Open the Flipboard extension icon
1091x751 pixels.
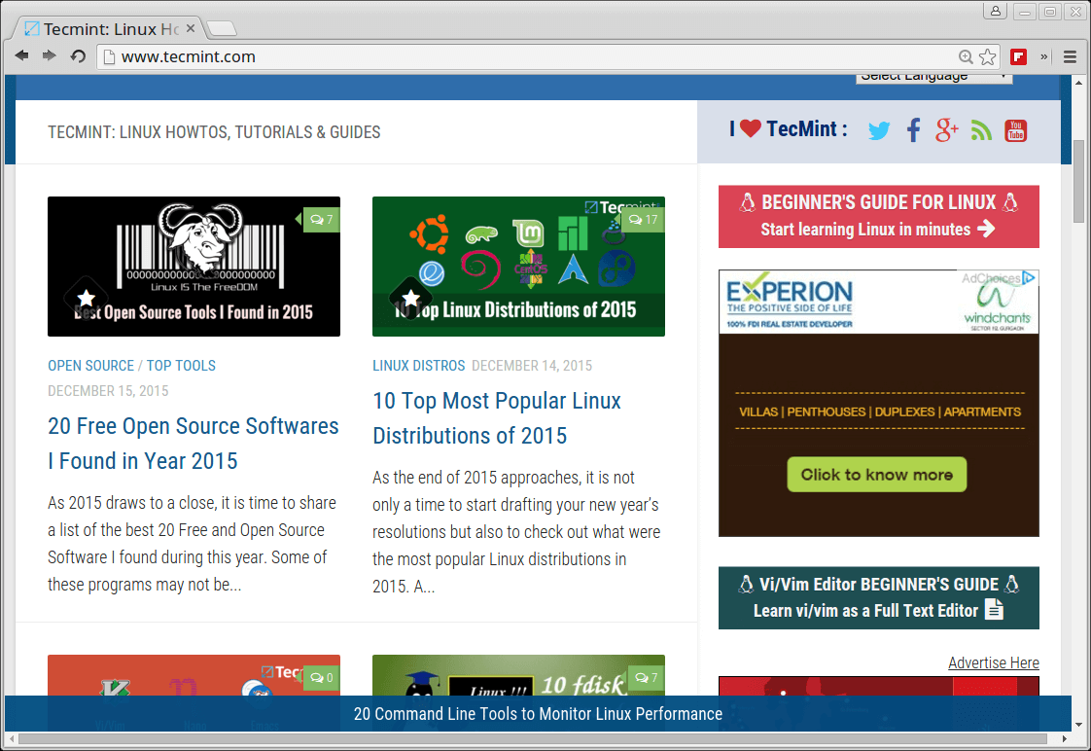1019,57
